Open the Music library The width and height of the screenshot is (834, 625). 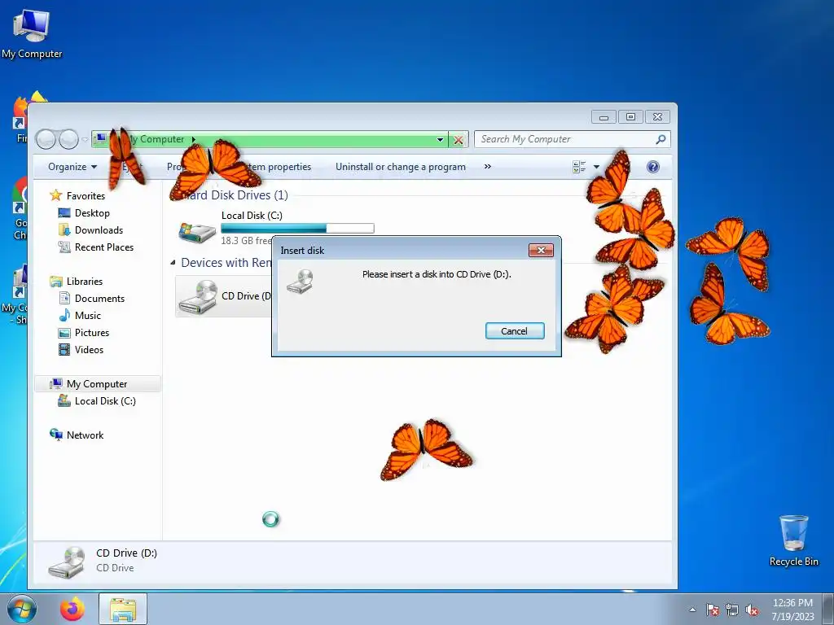88,315
